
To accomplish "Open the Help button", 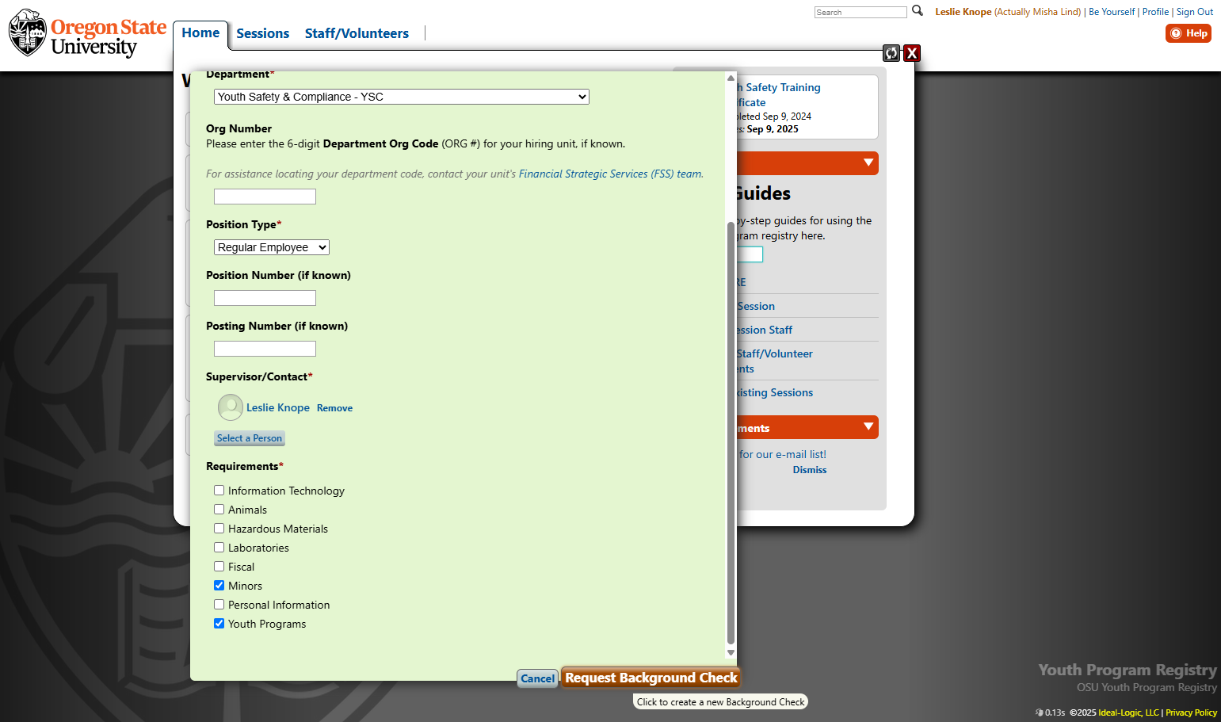I will point(1189,33).
